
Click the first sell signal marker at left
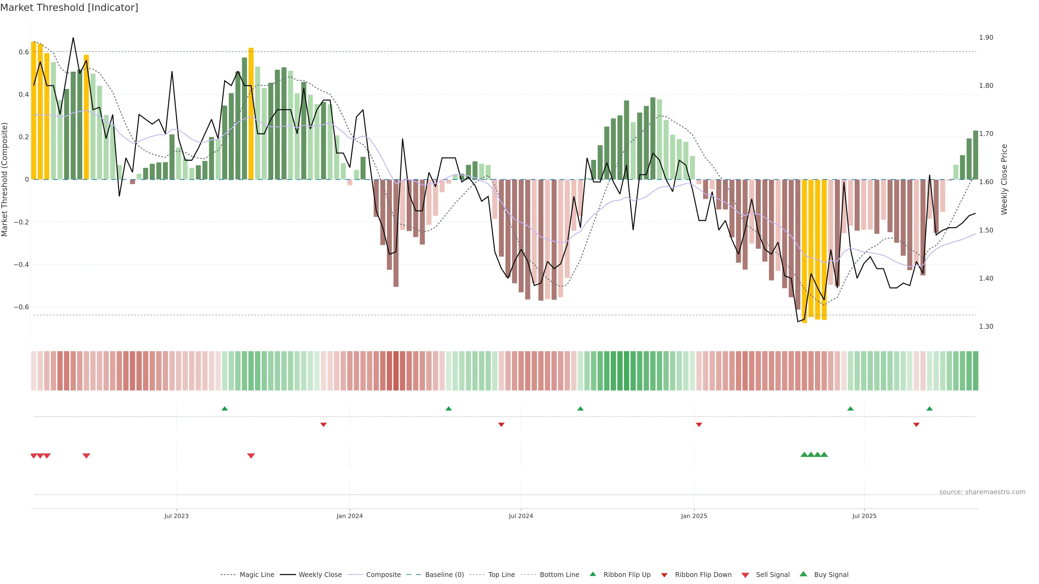click(34, 456)
